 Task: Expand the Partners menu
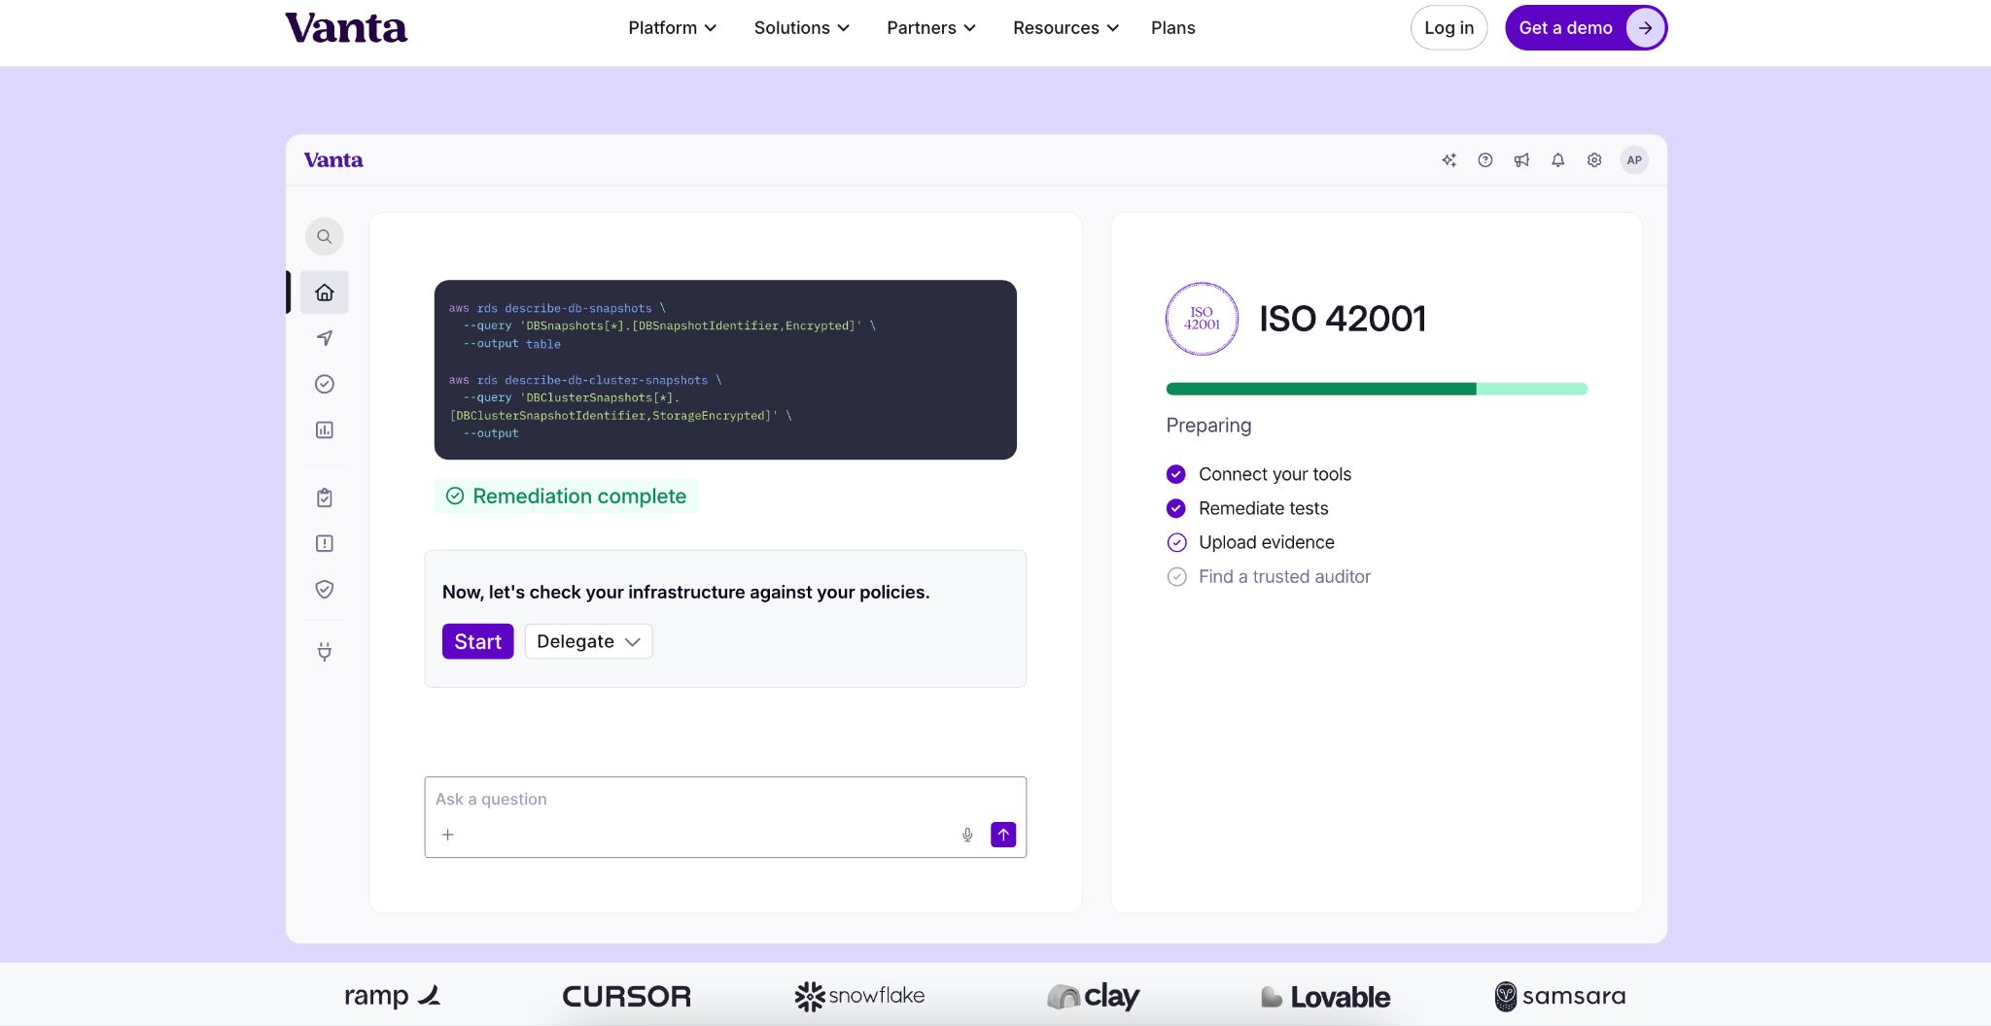(x=931, y=28)
